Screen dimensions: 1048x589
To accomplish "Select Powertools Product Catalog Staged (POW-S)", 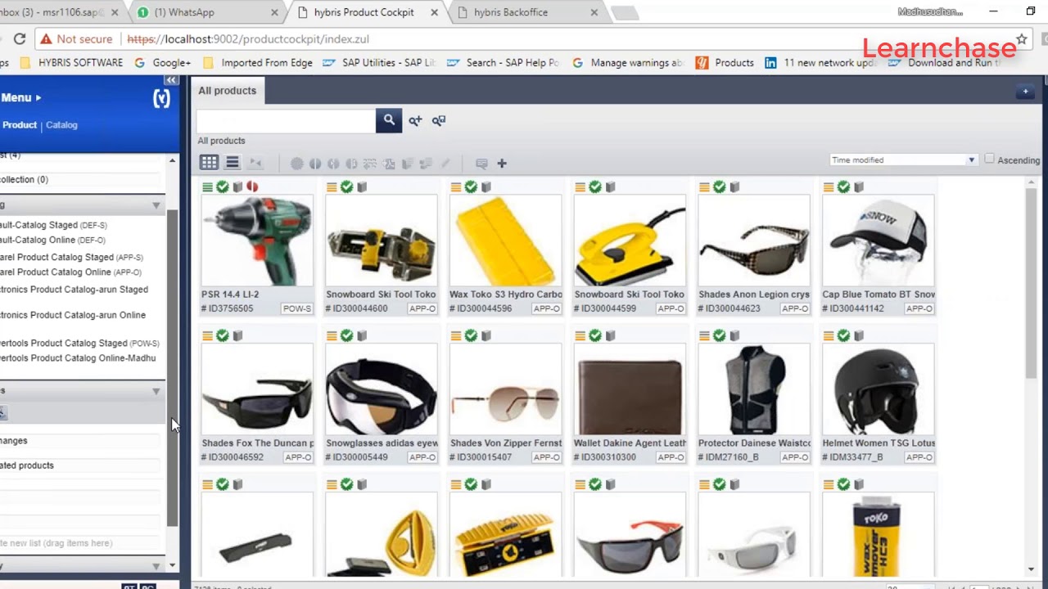I will pos(79,343).
